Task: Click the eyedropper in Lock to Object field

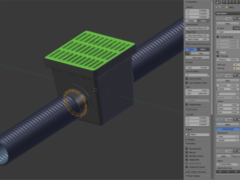Action: (208, 75)
